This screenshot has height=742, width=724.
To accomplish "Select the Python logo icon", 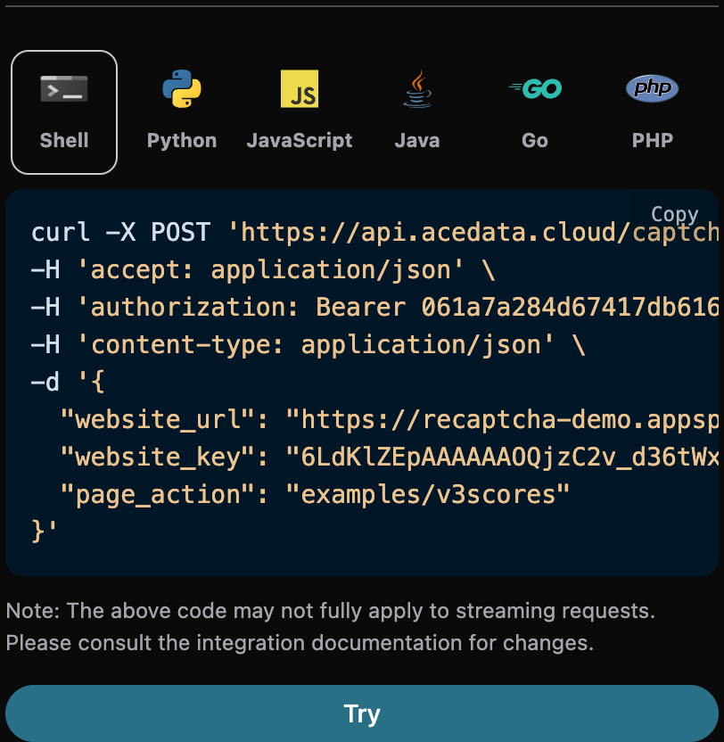I will point(182,89).
